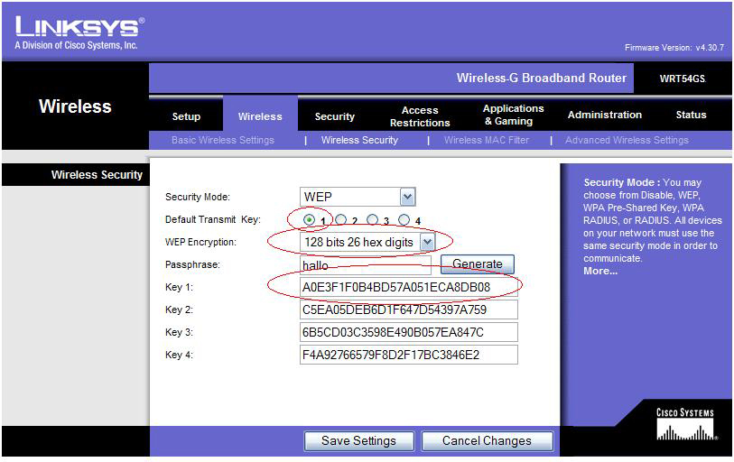Click the Key 4 input field
This screenshot has height=462, width=734.
click(409, 355)
